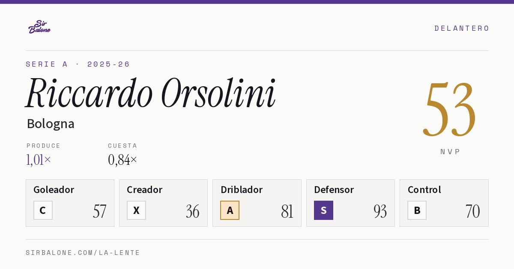Click the DELANTERO position label

tap(462, 28)
